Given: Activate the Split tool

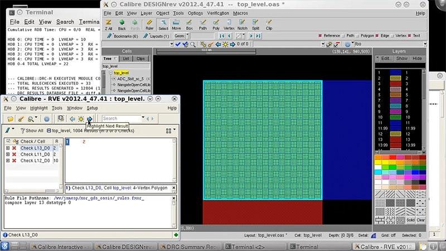Looking at the screenshot, I should [255, 25].
